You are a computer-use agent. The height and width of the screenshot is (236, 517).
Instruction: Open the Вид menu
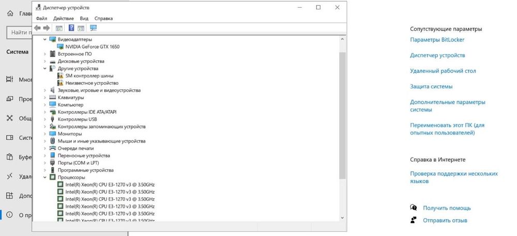[84, 19]
